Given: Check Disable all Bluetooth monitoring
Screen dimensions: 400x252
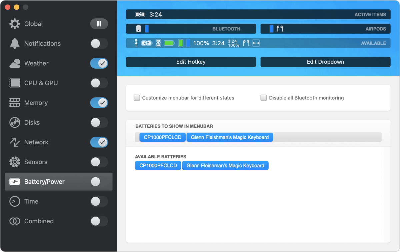Looking at the screenshot, I should click(x=264, y=98).
